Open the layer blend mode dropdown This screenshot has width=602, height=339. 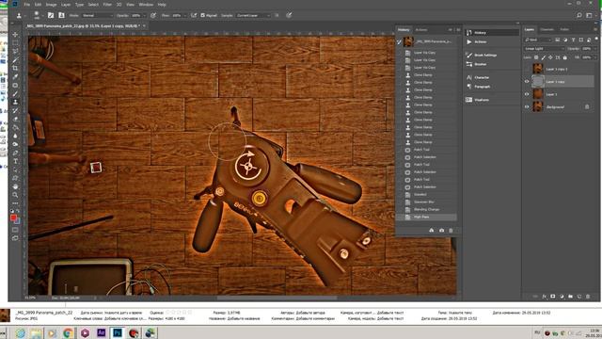544,49
